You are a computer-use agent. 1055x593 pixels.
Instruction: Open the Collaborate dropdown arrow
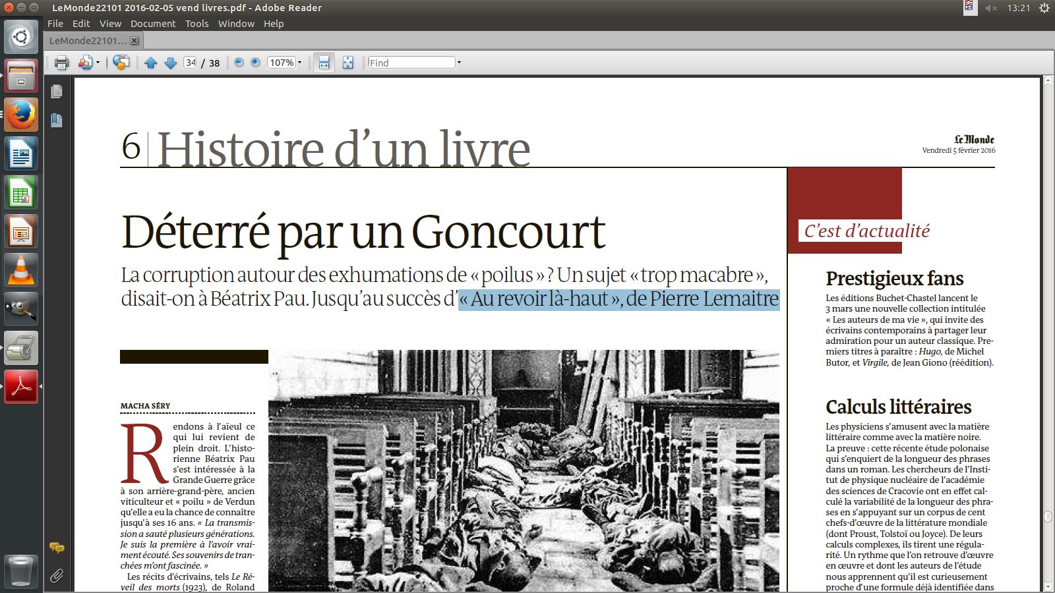point(98,63)
